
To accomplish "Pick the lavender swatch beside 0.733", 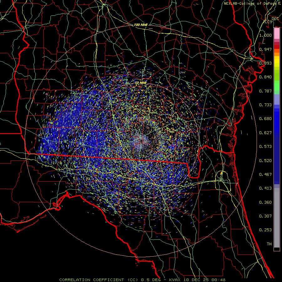I will pyautogui.click(x=277, y=99).
